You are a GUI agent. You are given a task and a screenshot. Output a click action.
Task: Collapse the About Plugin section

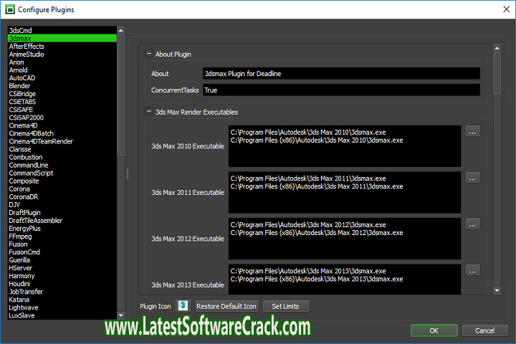click(149, 54)
